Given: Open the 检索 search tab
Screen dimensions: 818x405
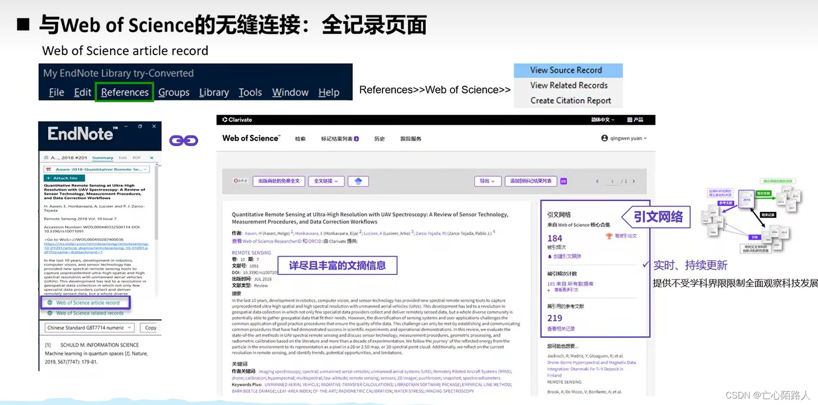Looking at the screenshot, I should pos(300,139).
